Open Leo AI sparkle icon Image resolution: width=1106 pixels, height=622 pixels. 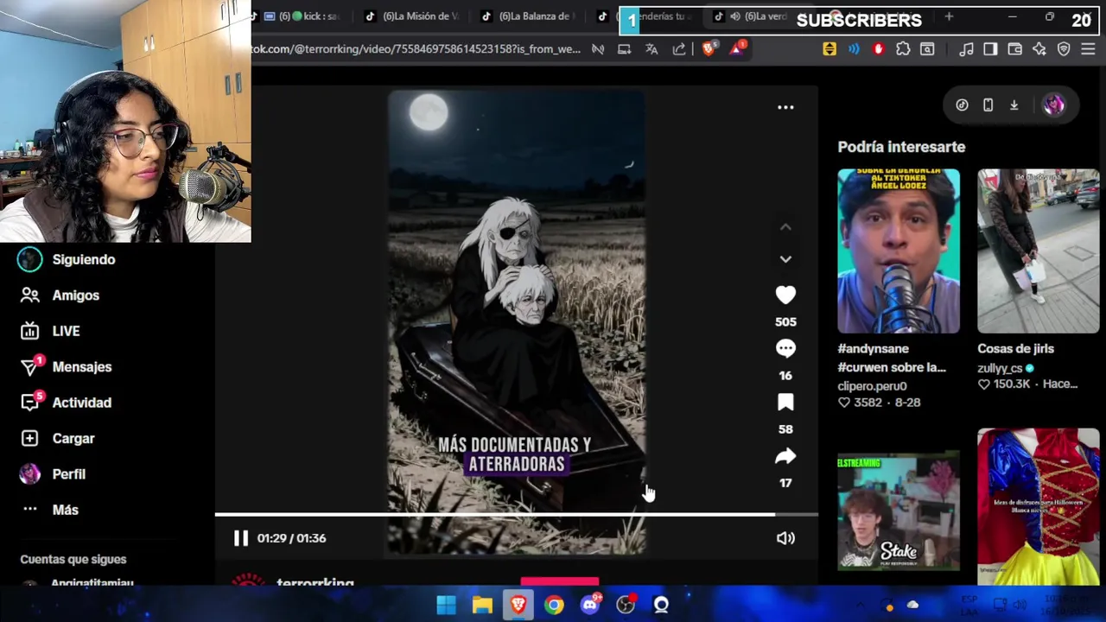[1039, 49]
